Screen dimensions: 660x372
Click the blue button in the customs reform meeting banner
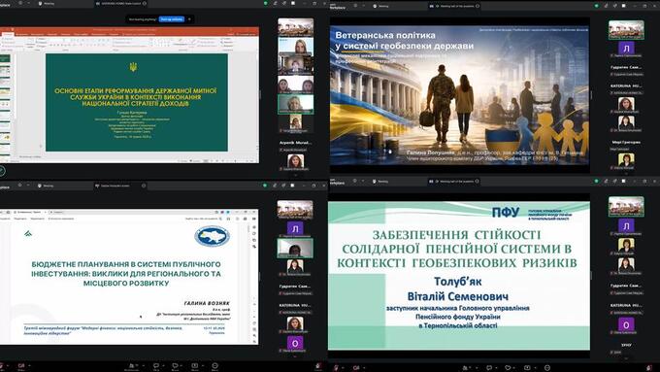[x=172, y=19]
